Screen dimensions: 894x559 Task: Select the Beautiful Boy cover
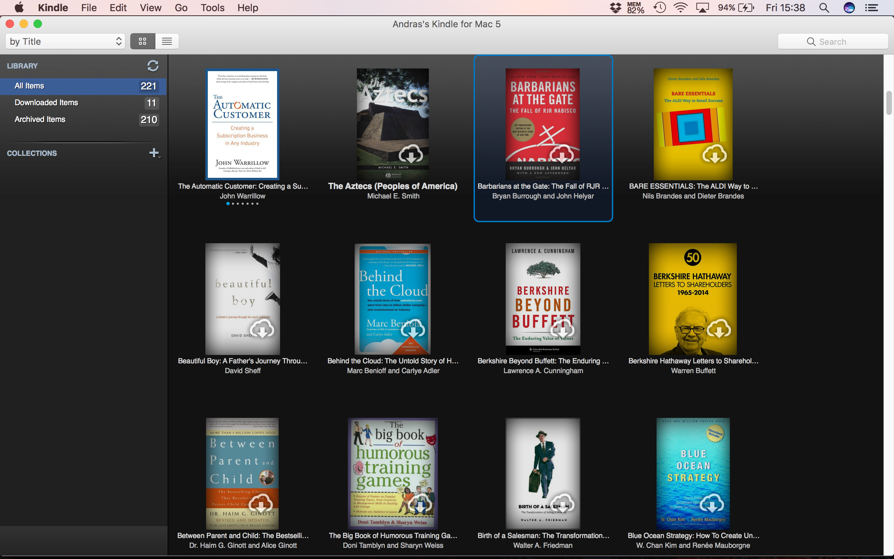pyautogui.click(x=243, y=299)
